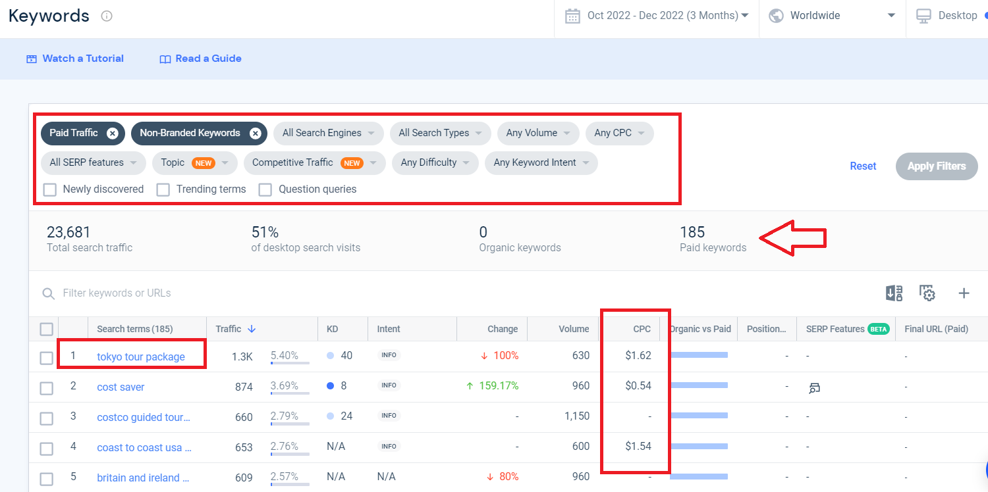The image size is (988, 492).
Task: Click the Excel export icon
Action: pos(894,293)
